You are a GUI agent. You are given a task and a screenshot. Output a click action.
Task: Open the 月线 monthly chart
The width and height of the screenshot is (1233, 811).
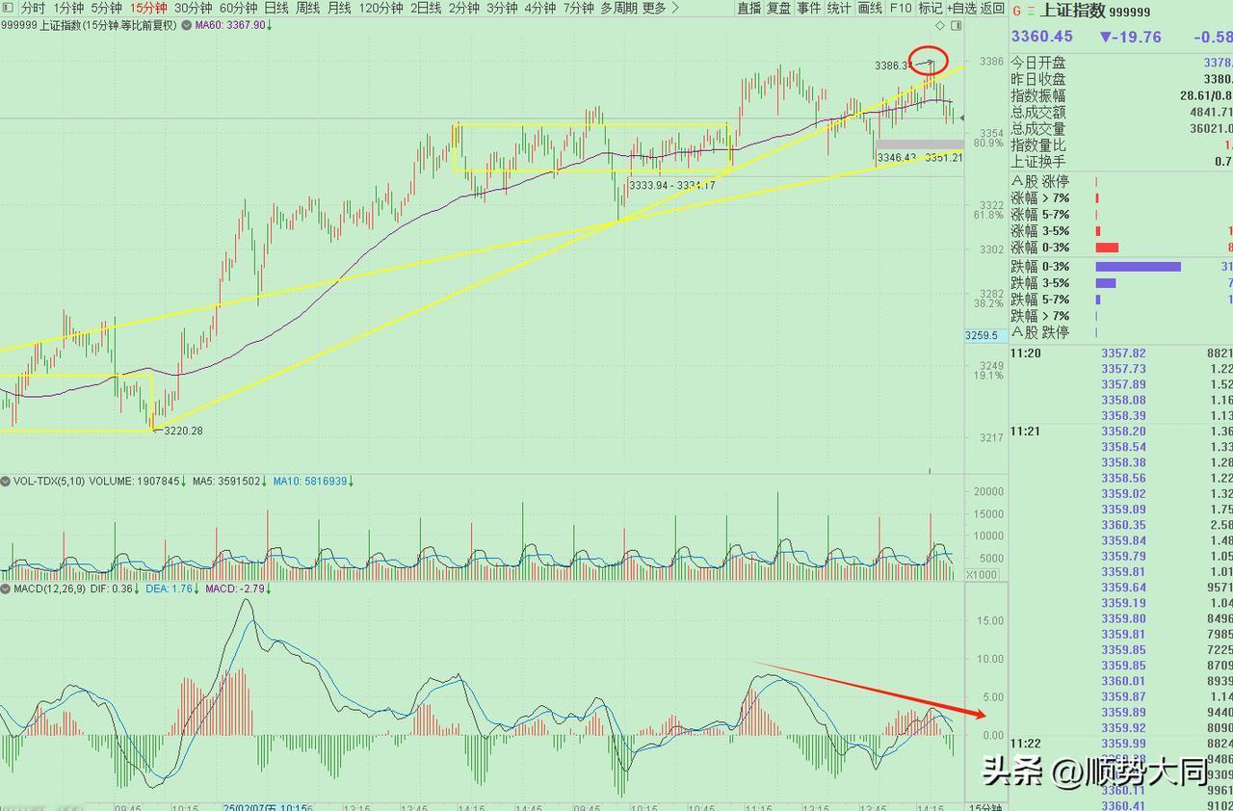click(339, 8)
